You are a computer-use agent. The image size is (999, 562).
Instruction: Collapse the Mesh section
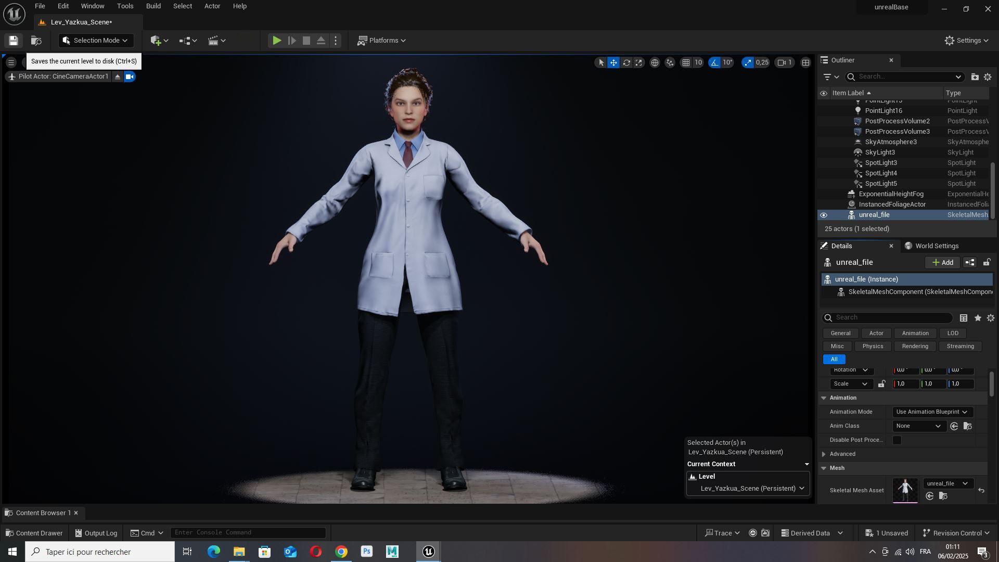tap(824, 468)
